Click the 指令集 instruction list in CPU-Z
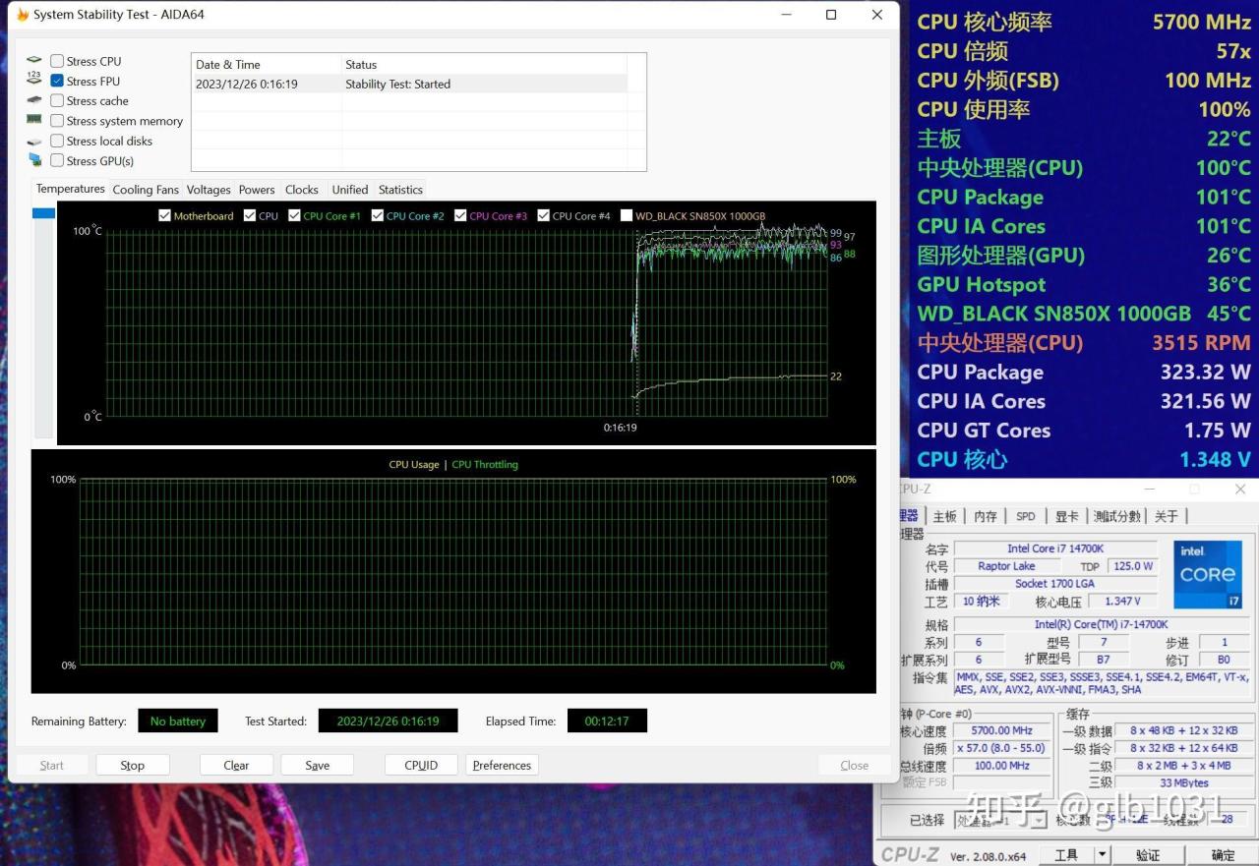Viewport: 1259px width, 866px height. [1103, 683]
